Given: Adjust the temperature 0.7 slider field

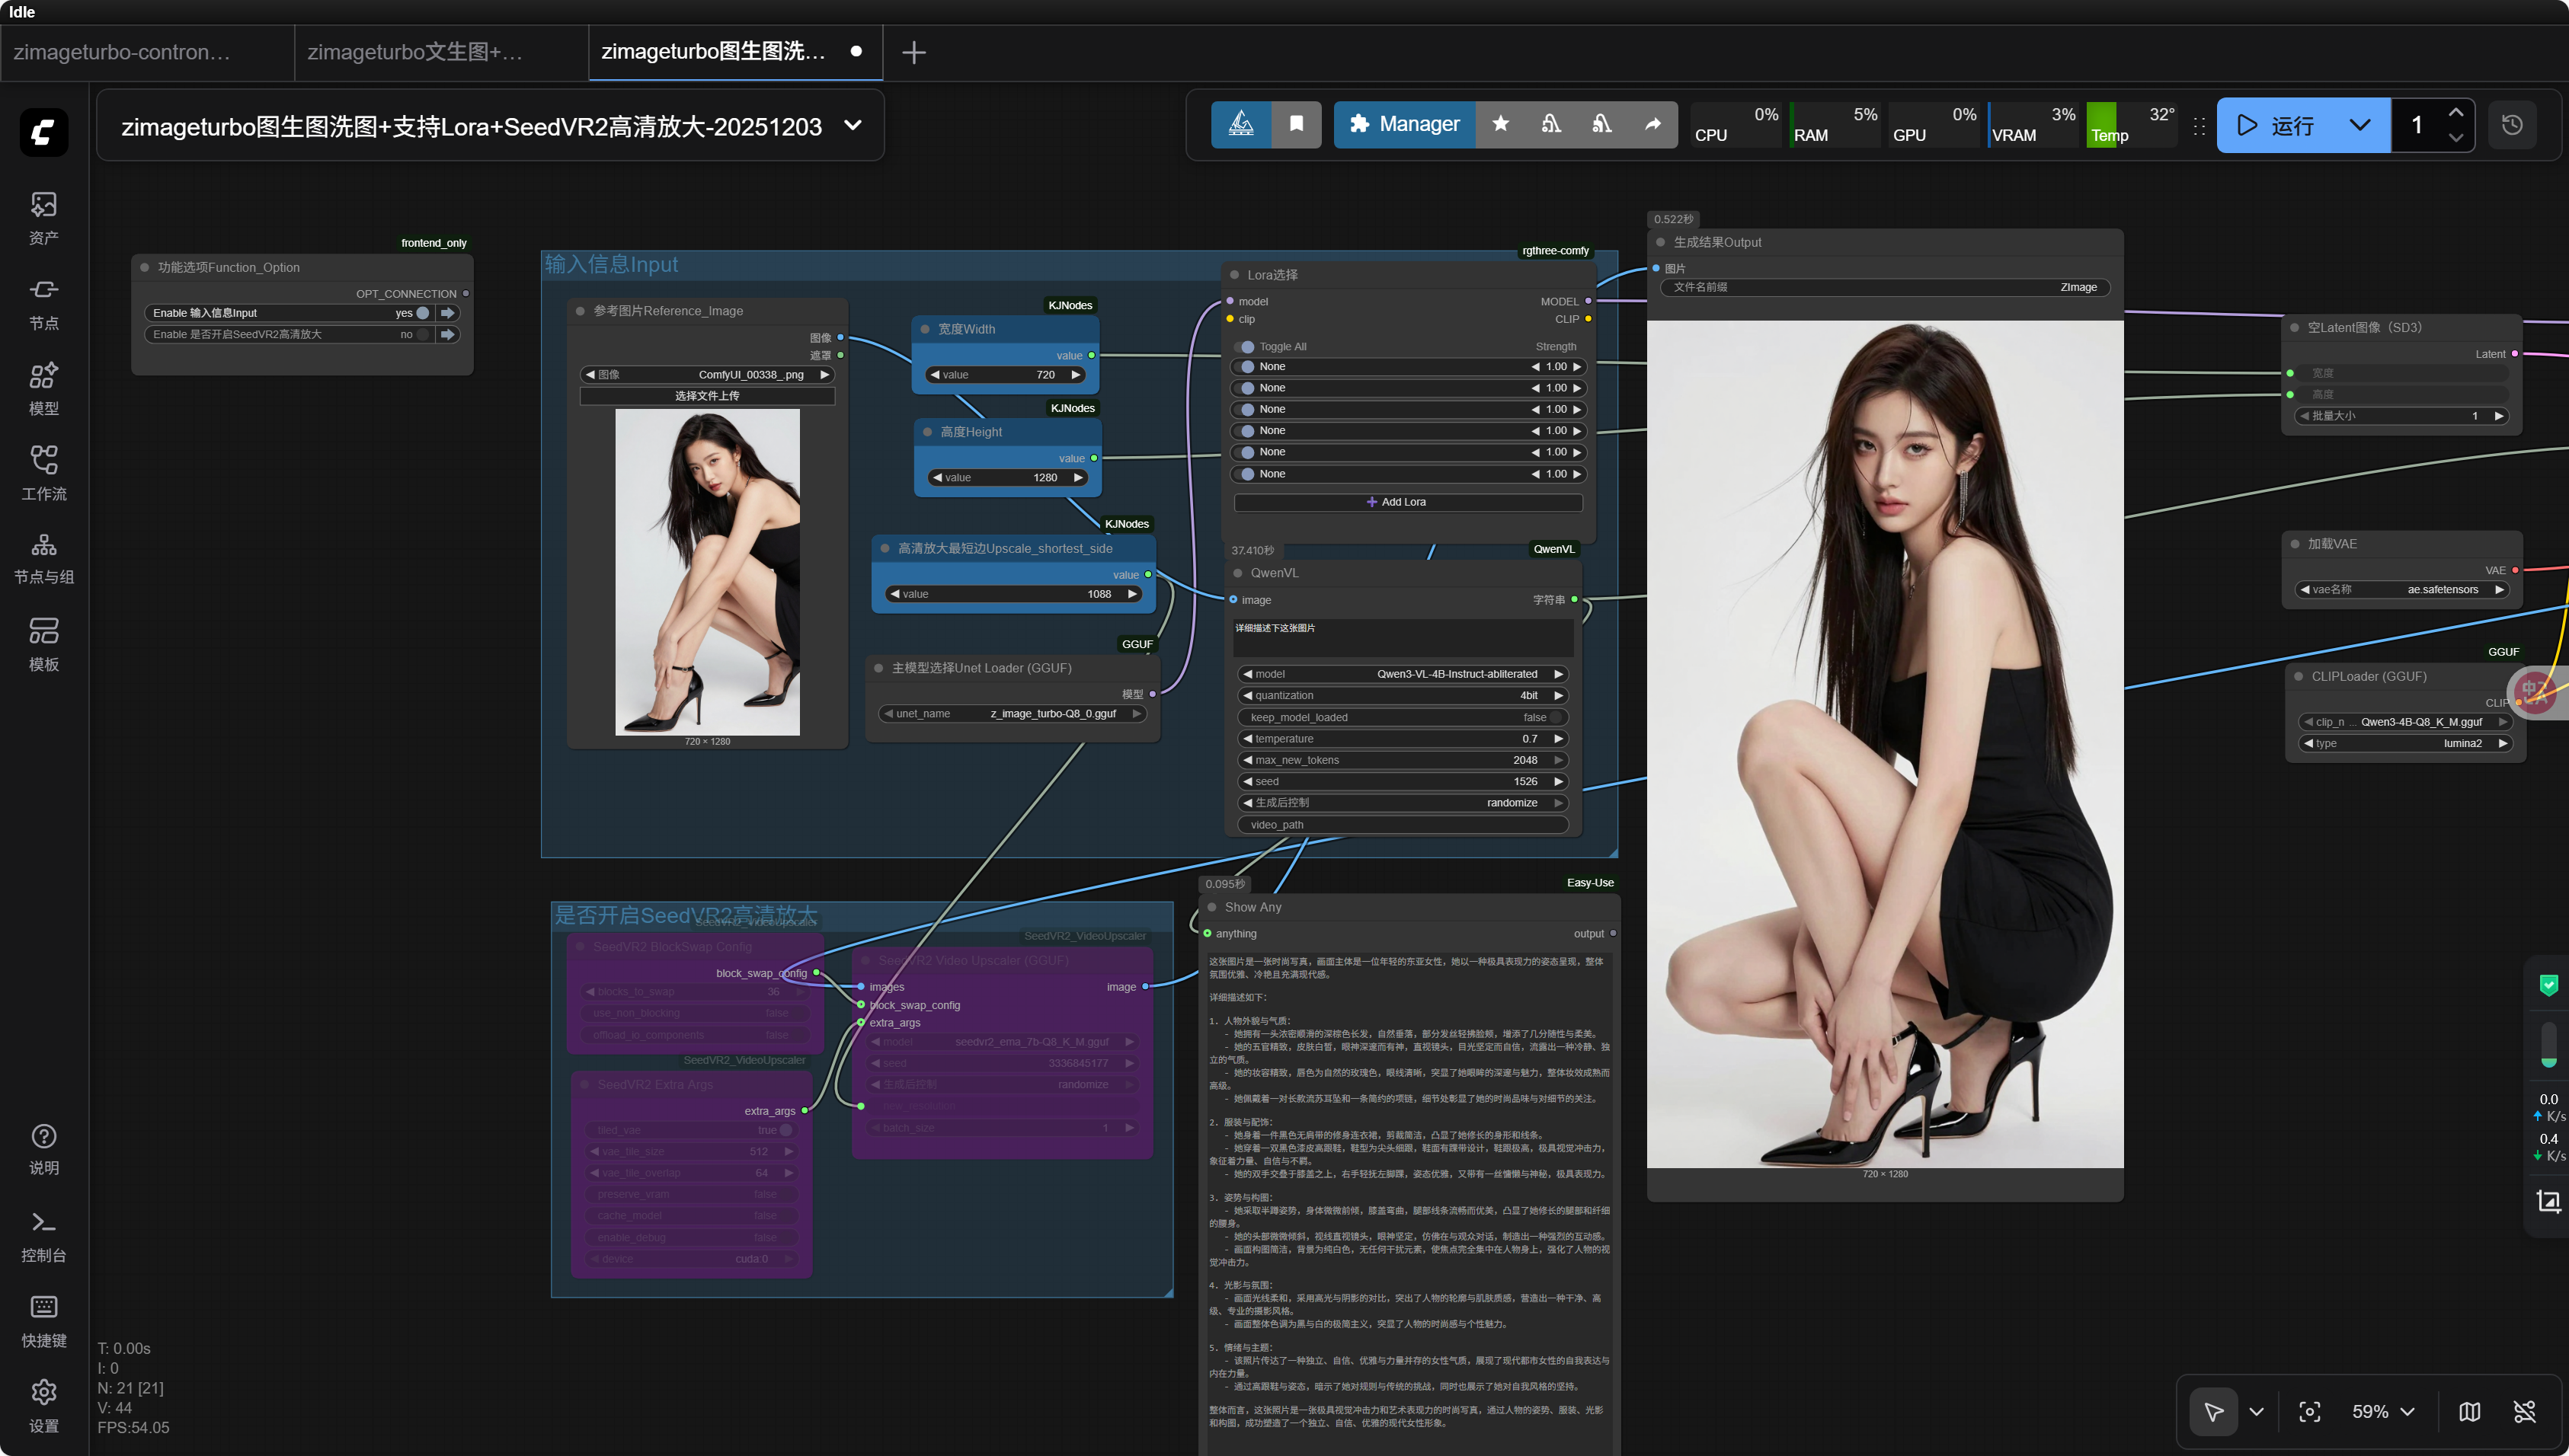Looking at the screenshot, I should [1403, 739].
